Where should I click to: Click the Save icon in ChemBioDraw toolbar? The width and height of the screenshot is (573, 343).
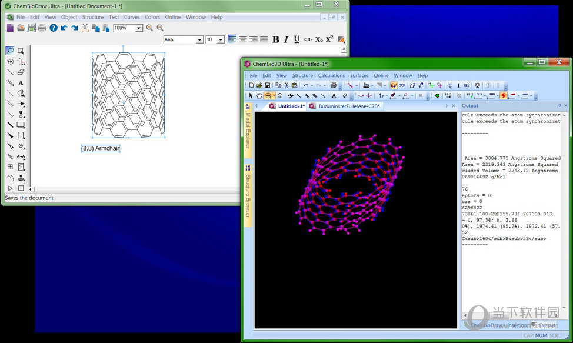click(31, 28)
